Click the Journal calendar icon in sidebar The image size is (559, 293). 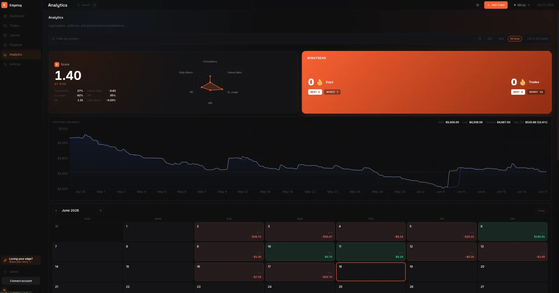5,35
